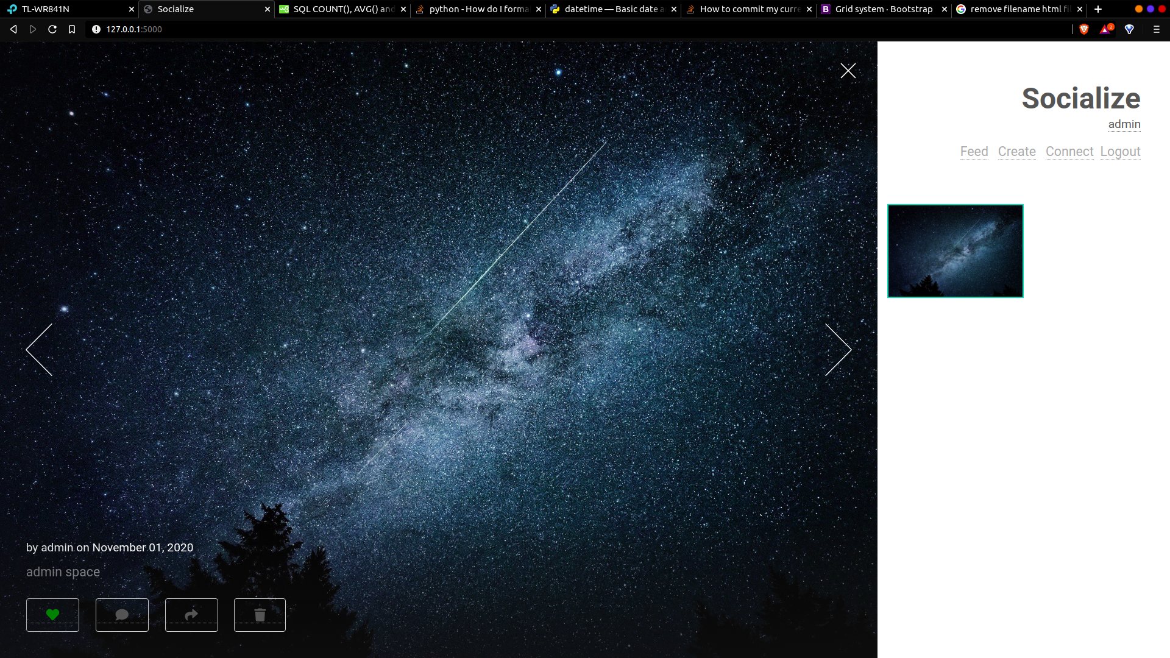Open the Brave Shields lion icon
The image size is (1170, 658).
pyautogui.click(x=1083, y=29)
